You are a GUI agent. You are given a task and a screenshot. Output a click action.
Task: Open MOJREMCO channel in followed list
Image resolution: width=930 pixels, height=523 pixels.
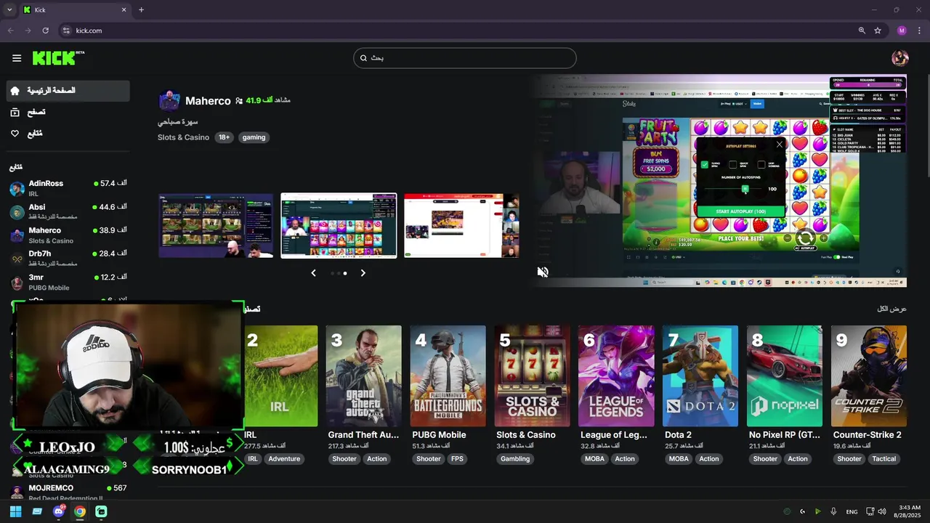click(x=68, y=492)
